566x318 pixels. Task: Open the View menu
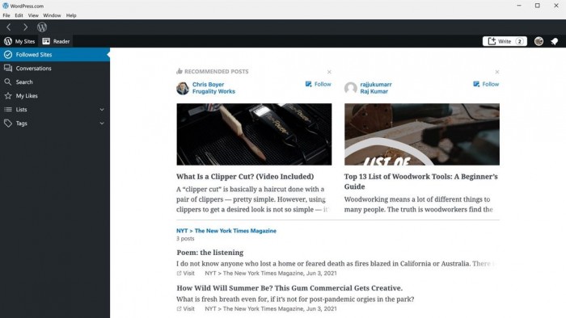point(33,15)
